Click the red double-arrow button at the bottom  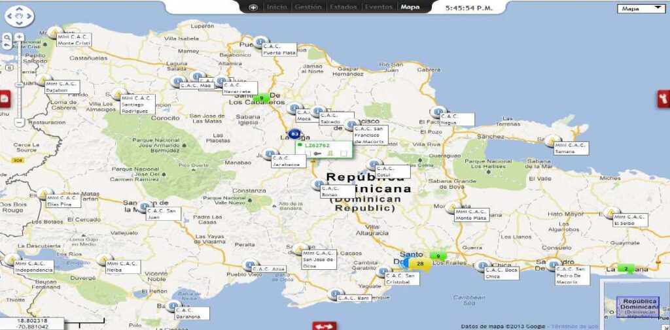pyautogui.click(x=325, y=326)
